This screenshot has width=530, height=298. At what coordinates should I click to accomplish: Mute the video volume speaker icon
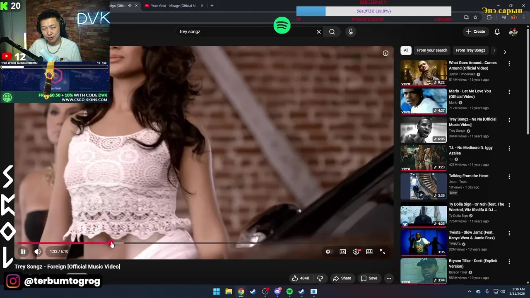(37, 251)
